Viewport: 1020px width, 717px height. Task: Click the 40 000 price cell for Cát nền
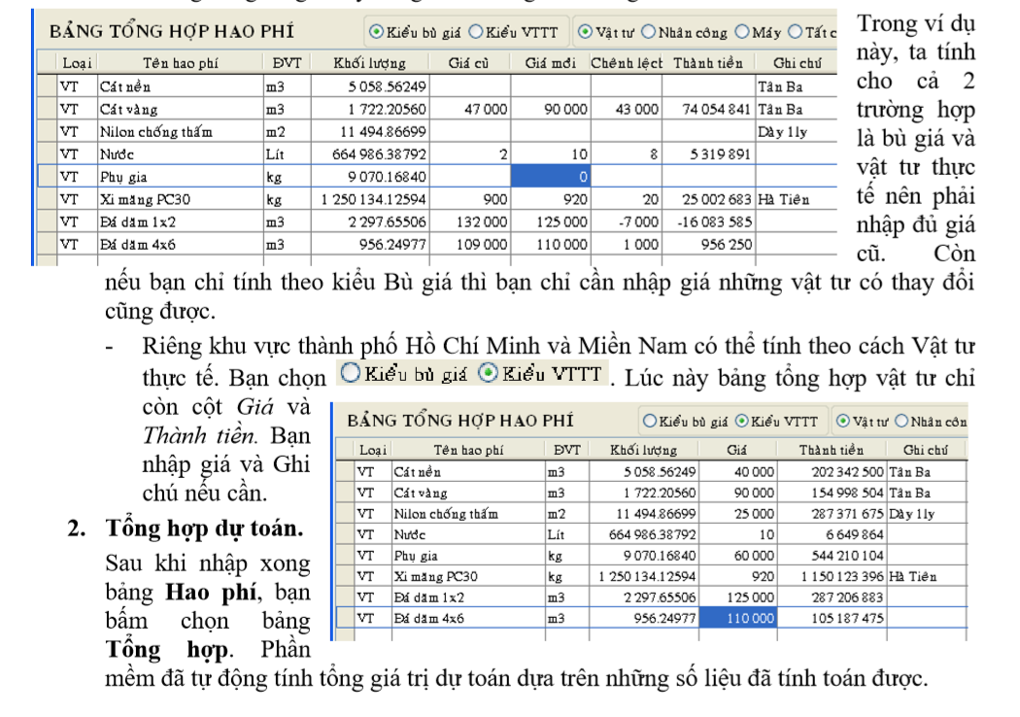click(737, 472)
